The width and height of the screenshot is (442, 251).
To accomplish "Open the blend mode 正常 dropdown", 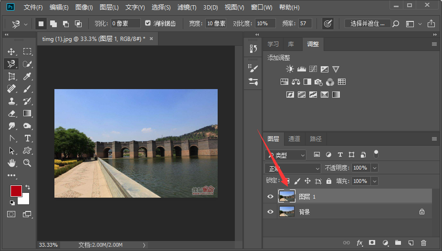I will (x=293, y=168).
